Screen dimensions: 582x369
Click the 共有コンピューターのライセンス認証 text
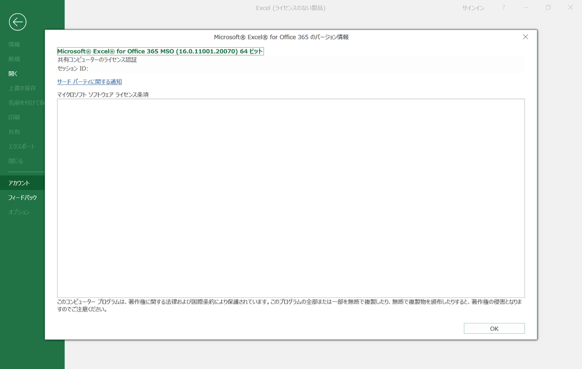pyautogui.click(x=97, y=60)
